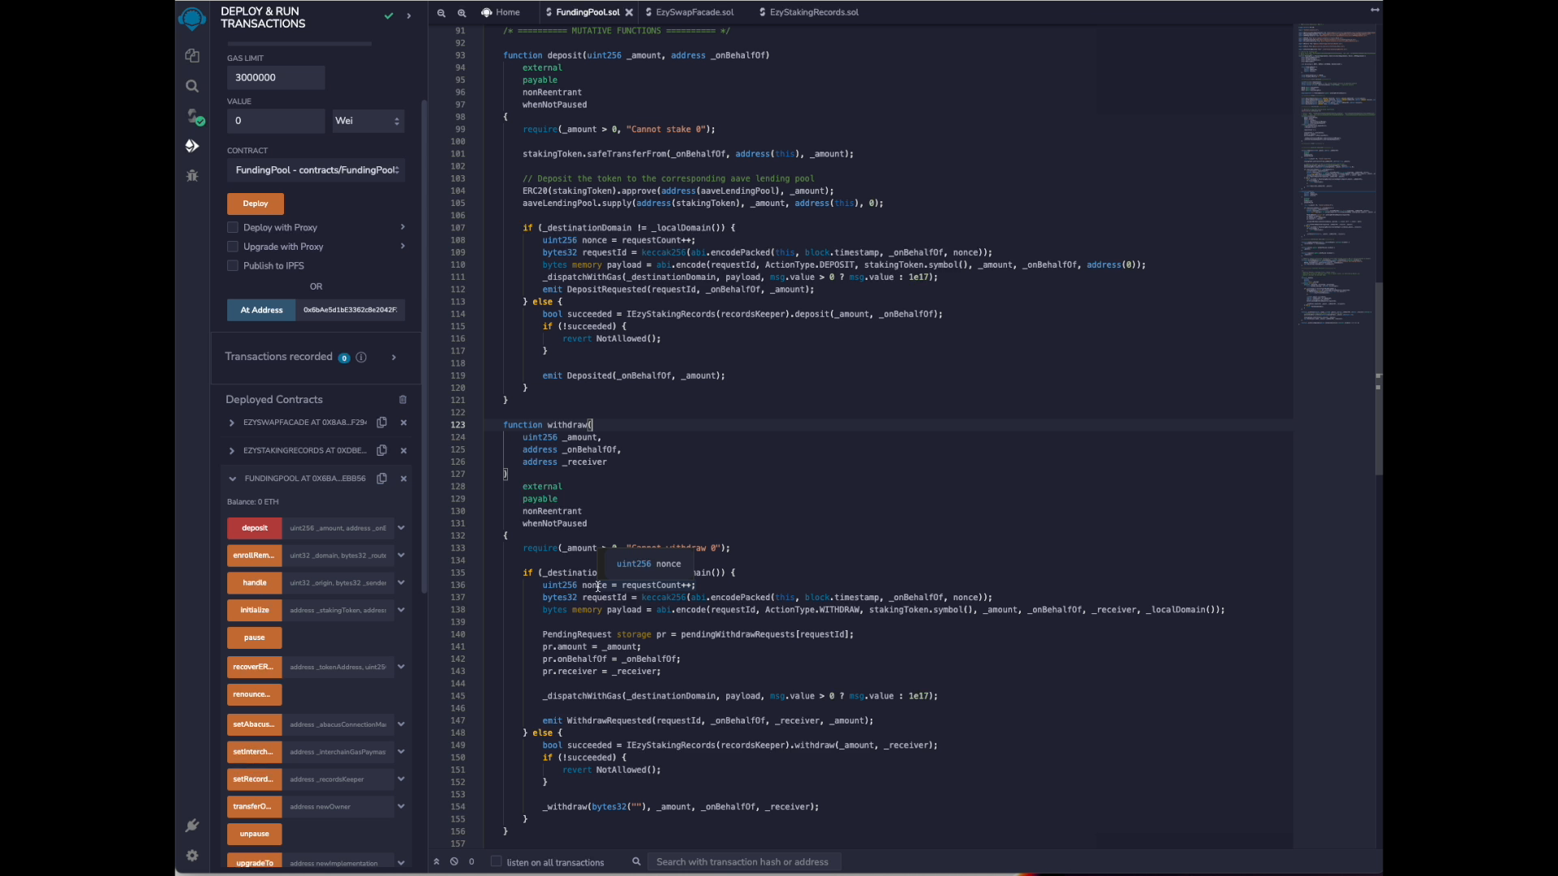Screen dimensions: 1558x876
Task: Click the GAS LIMIT input field
Action: pos(276,78)
